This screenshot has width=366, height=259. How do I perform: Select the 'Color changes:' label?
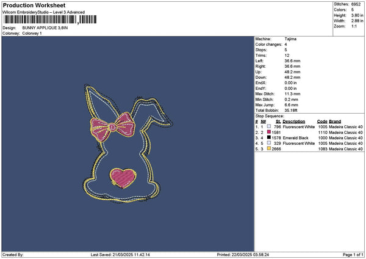tap(268, 45)
